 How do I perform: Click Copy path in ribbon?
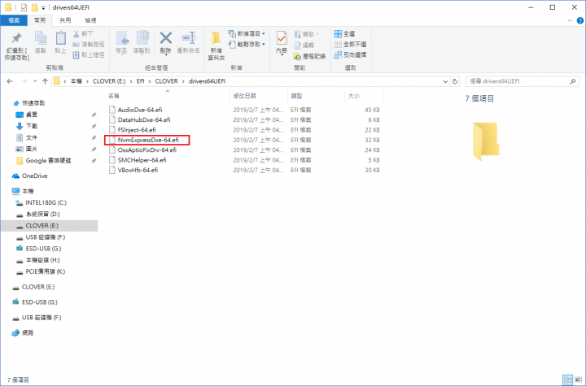click(x=89, y=45)
